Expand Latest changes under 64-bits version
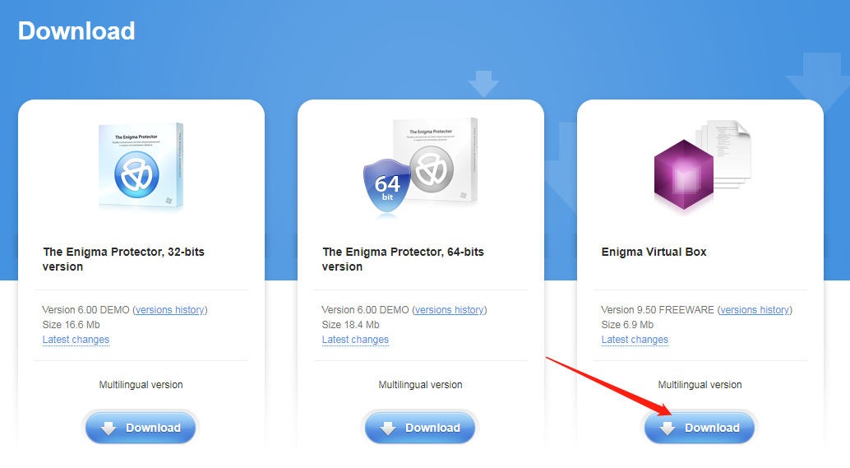Viewport: 850px width, 468px height. [x=355, y=340]
